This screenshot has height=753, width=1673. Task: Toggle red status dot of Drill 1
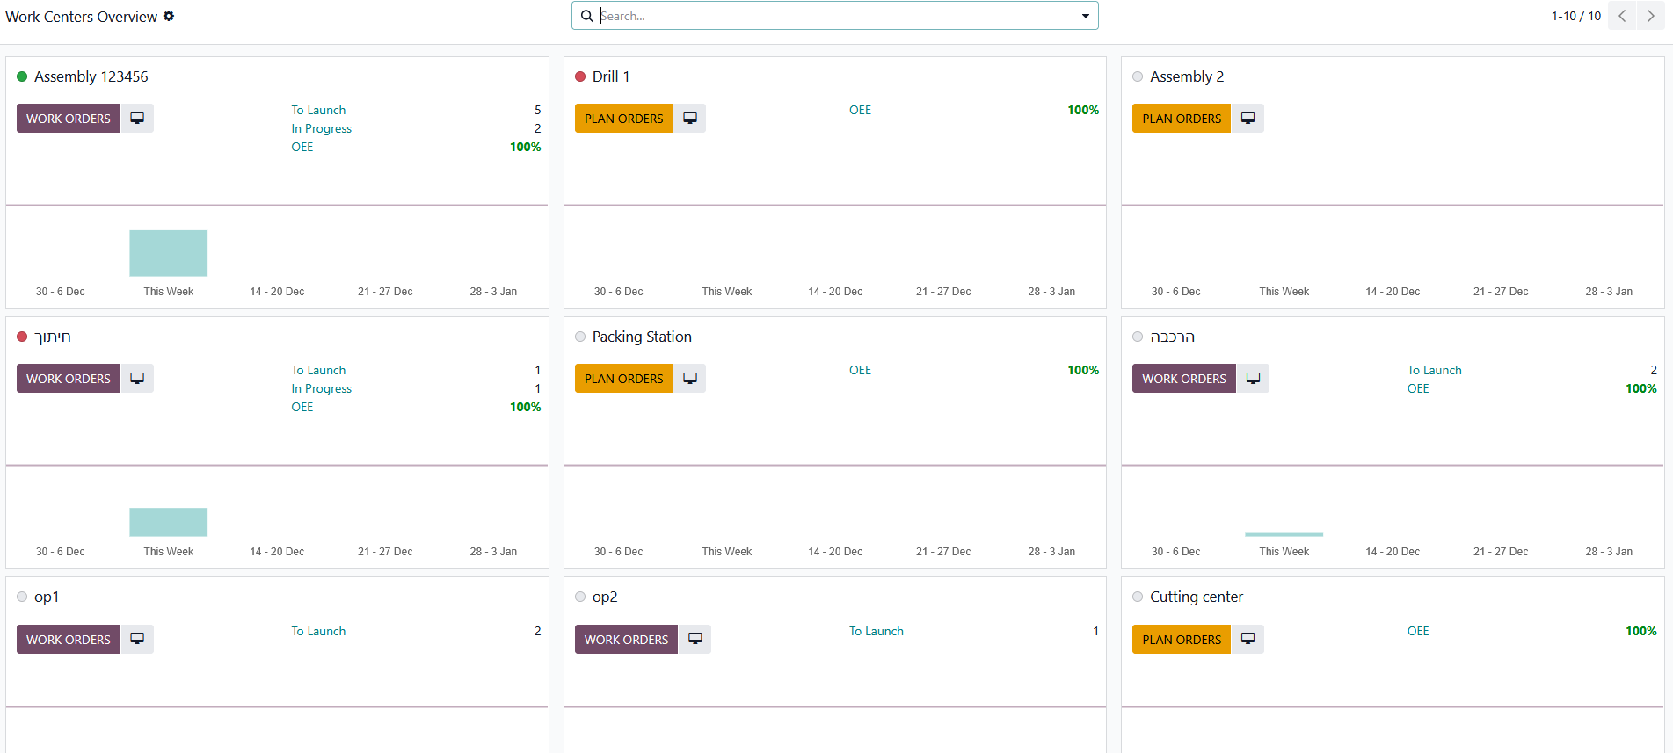(x=580, y=76)
